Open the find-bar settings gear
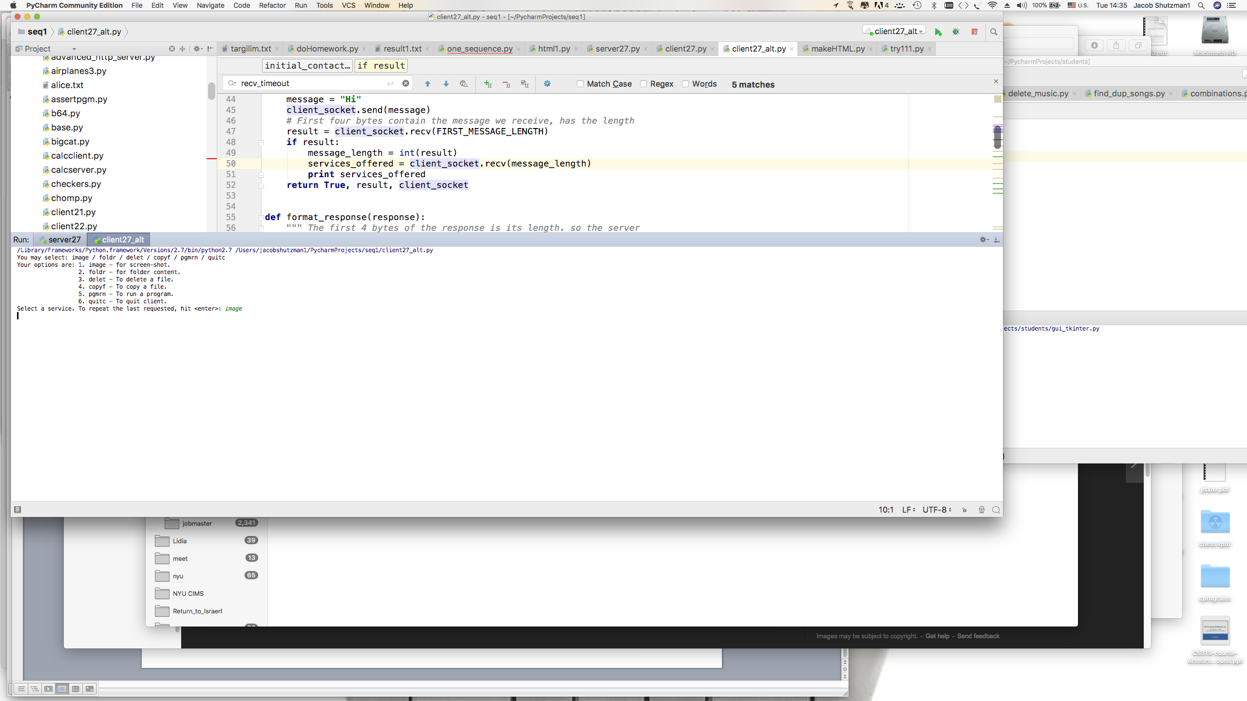The height and width of the screenshot is (701, 1247). (x=547, y=84)
